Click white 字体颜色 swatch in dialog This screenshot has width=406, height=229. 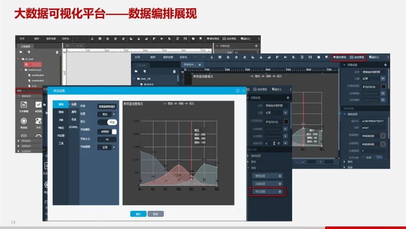point(114,132)
